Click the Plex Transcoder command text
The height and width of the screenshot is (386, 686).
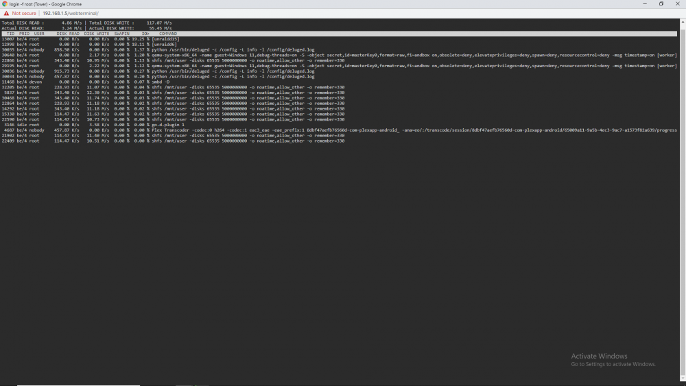[414, 130]
